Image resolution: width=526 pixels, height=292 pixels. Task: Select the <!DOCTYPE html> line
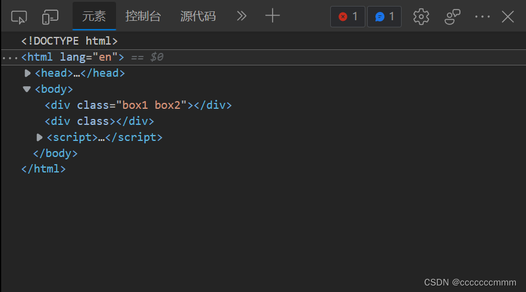pos(70,41)
